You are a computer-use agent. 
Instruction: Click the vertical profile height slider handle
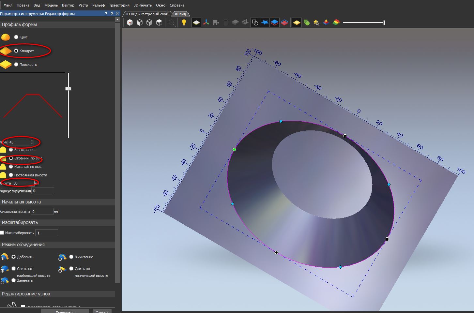tap(68, 89)
